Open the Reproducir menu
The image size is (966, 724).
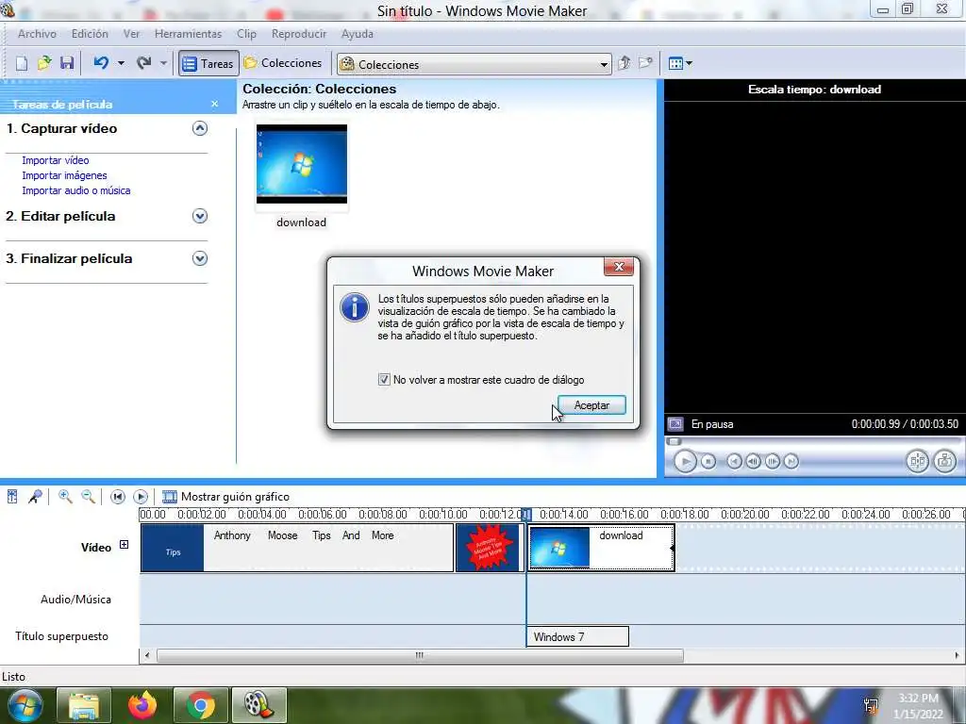(x=299, y=34)
